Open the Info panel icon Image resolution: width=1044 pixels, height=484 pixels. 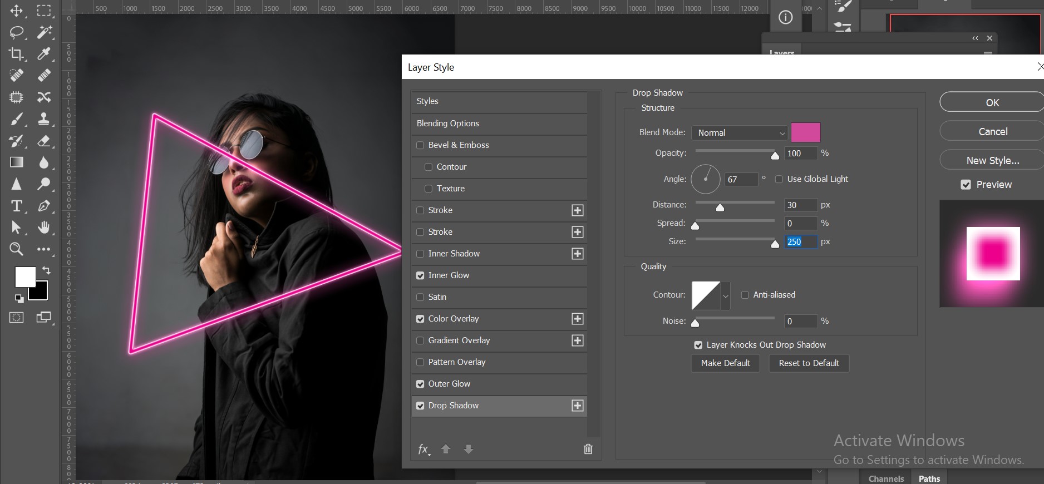pos(786,18)
